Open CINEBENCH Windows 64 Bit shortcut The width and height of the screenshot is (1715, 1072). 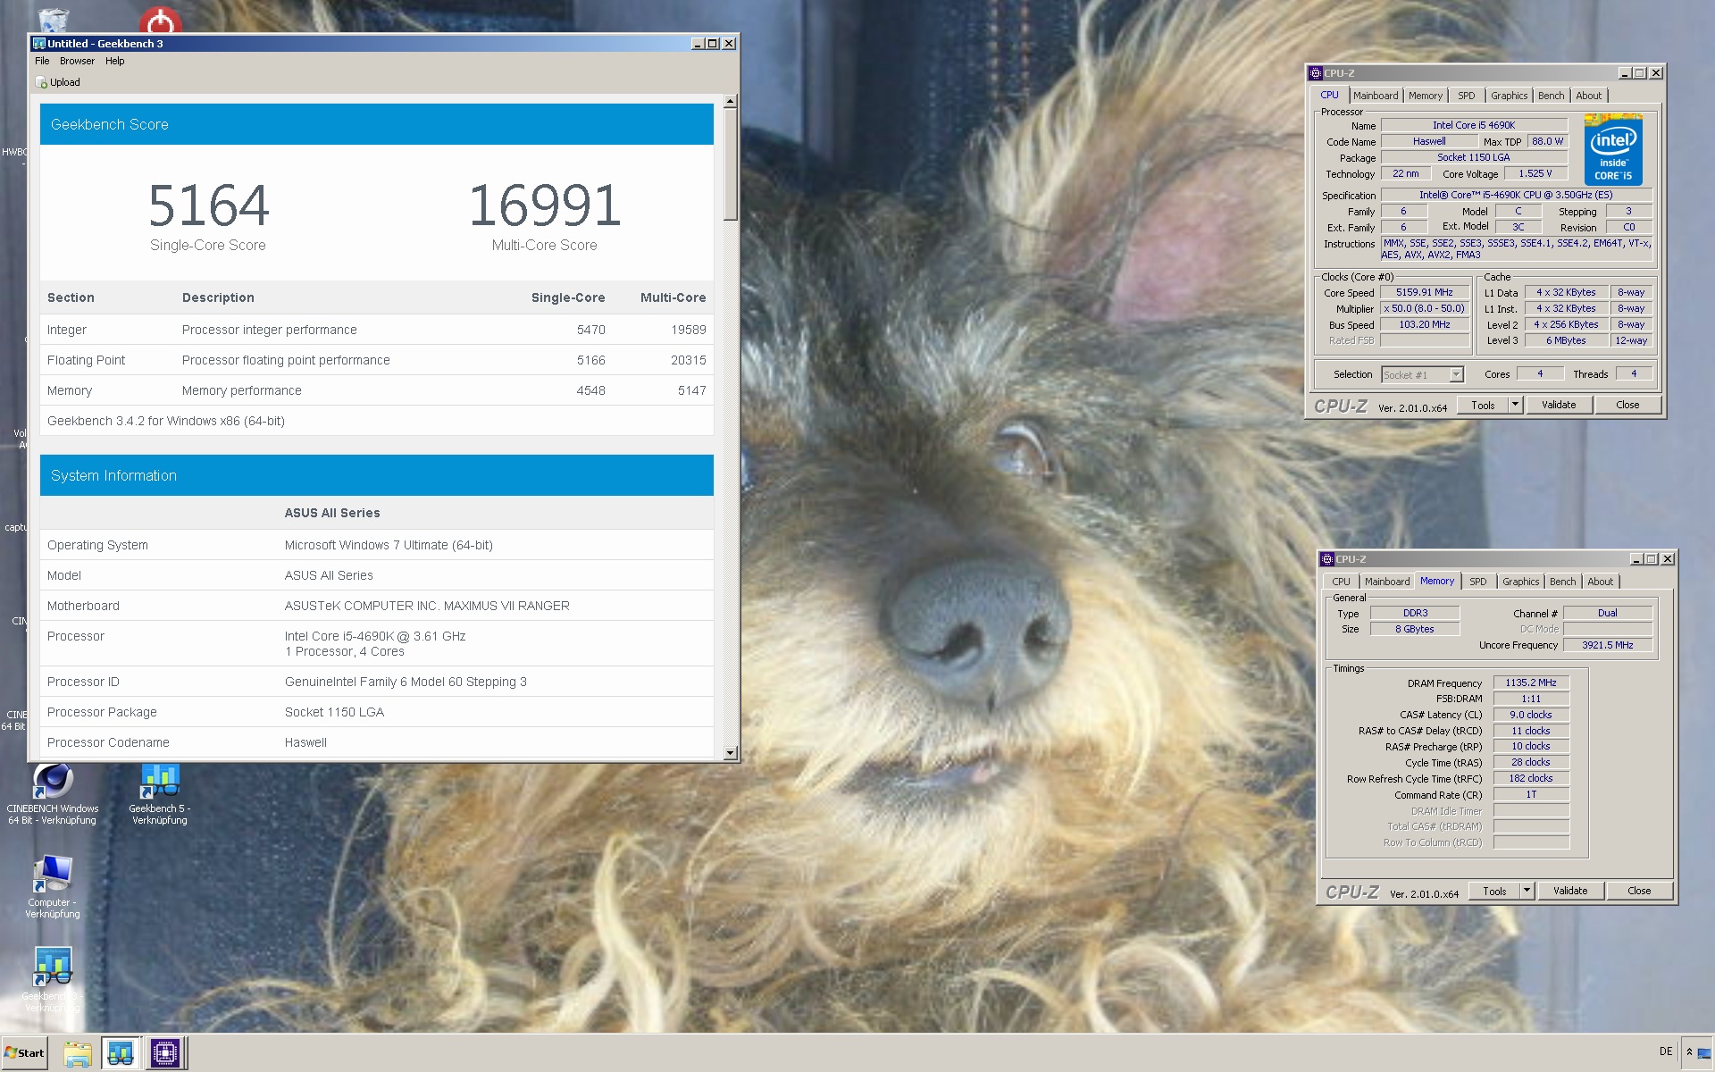[53, 793]
